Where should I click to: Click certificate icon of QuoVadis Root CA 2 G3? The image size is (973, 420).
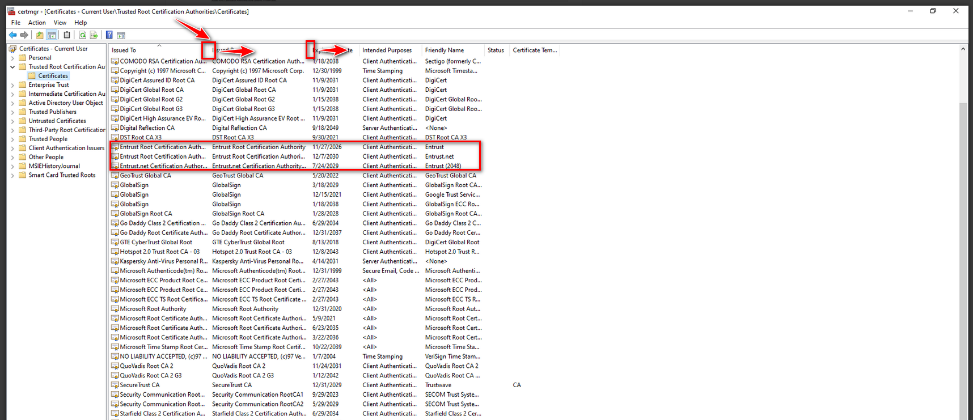115,375
